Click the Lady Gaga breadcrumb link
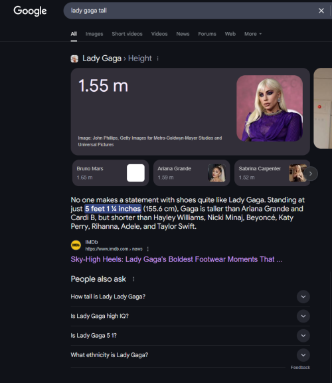Viewport: 332px width, 383px height. tap(102, 59)
